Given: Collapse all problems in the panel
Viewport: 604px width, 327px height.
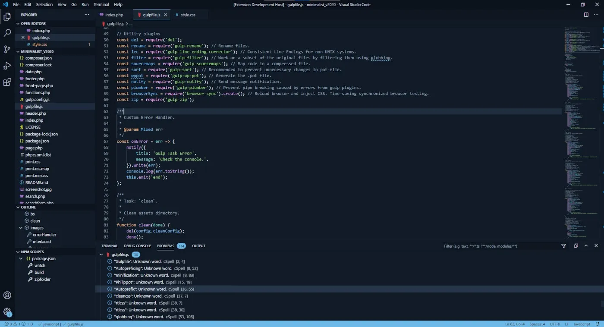Looking at the screenshot, I should [x=576, y=246].
